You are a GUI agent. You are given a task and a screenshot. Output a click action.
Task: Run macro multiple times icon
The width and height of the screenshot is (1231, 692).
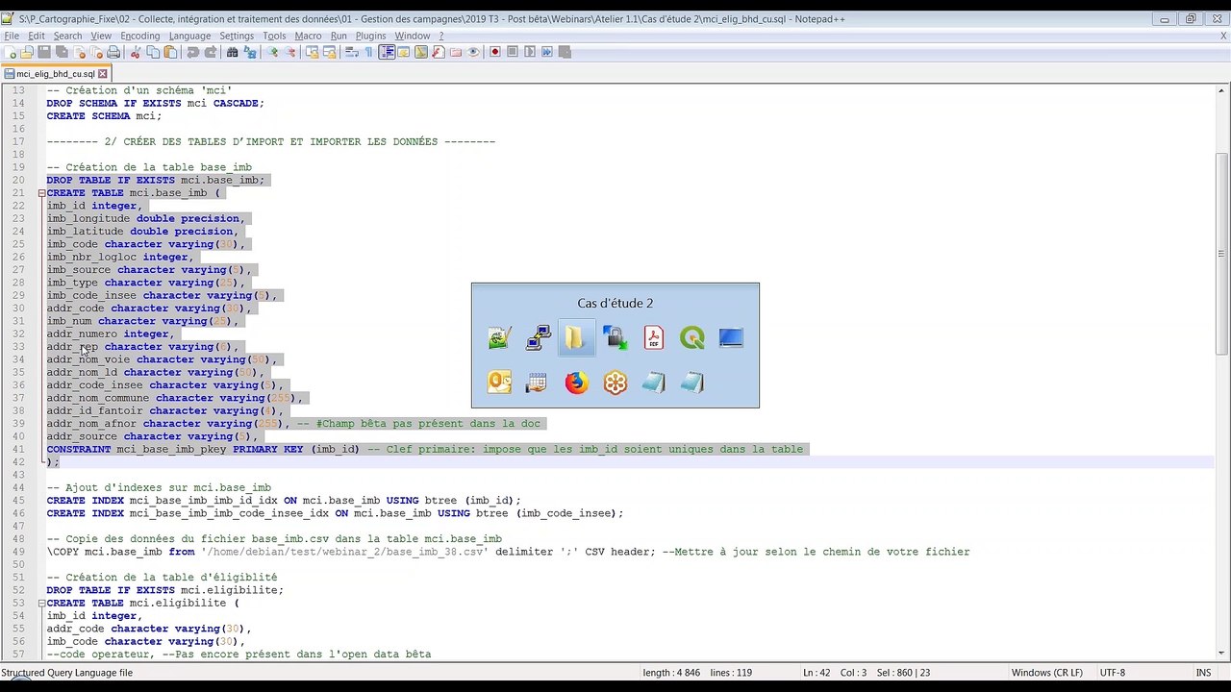click(547, 52)
